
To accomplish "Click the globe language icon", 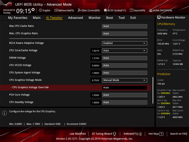I will tap(40, 10).
